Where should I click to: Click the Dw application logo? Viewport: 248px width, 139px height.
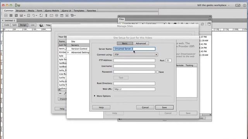pyautogui.click(x=17, y=5)
